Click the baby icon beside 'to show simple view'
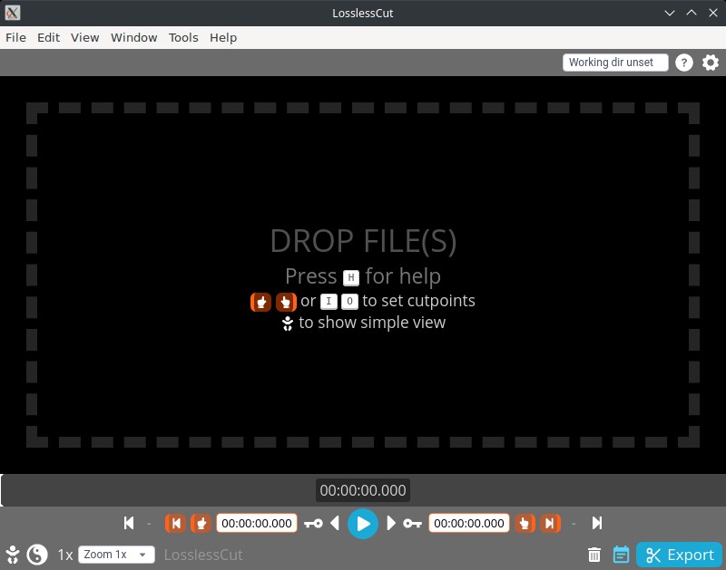726x570 pixels. (x=288, y=324)
